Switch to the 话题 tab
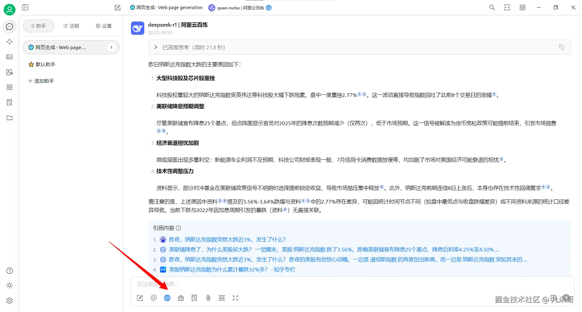 coord(71,26)
